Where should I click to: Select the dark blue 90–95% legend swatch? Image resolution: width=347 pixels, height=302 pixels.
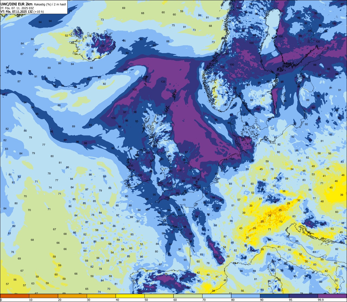[x=274, y=296]
